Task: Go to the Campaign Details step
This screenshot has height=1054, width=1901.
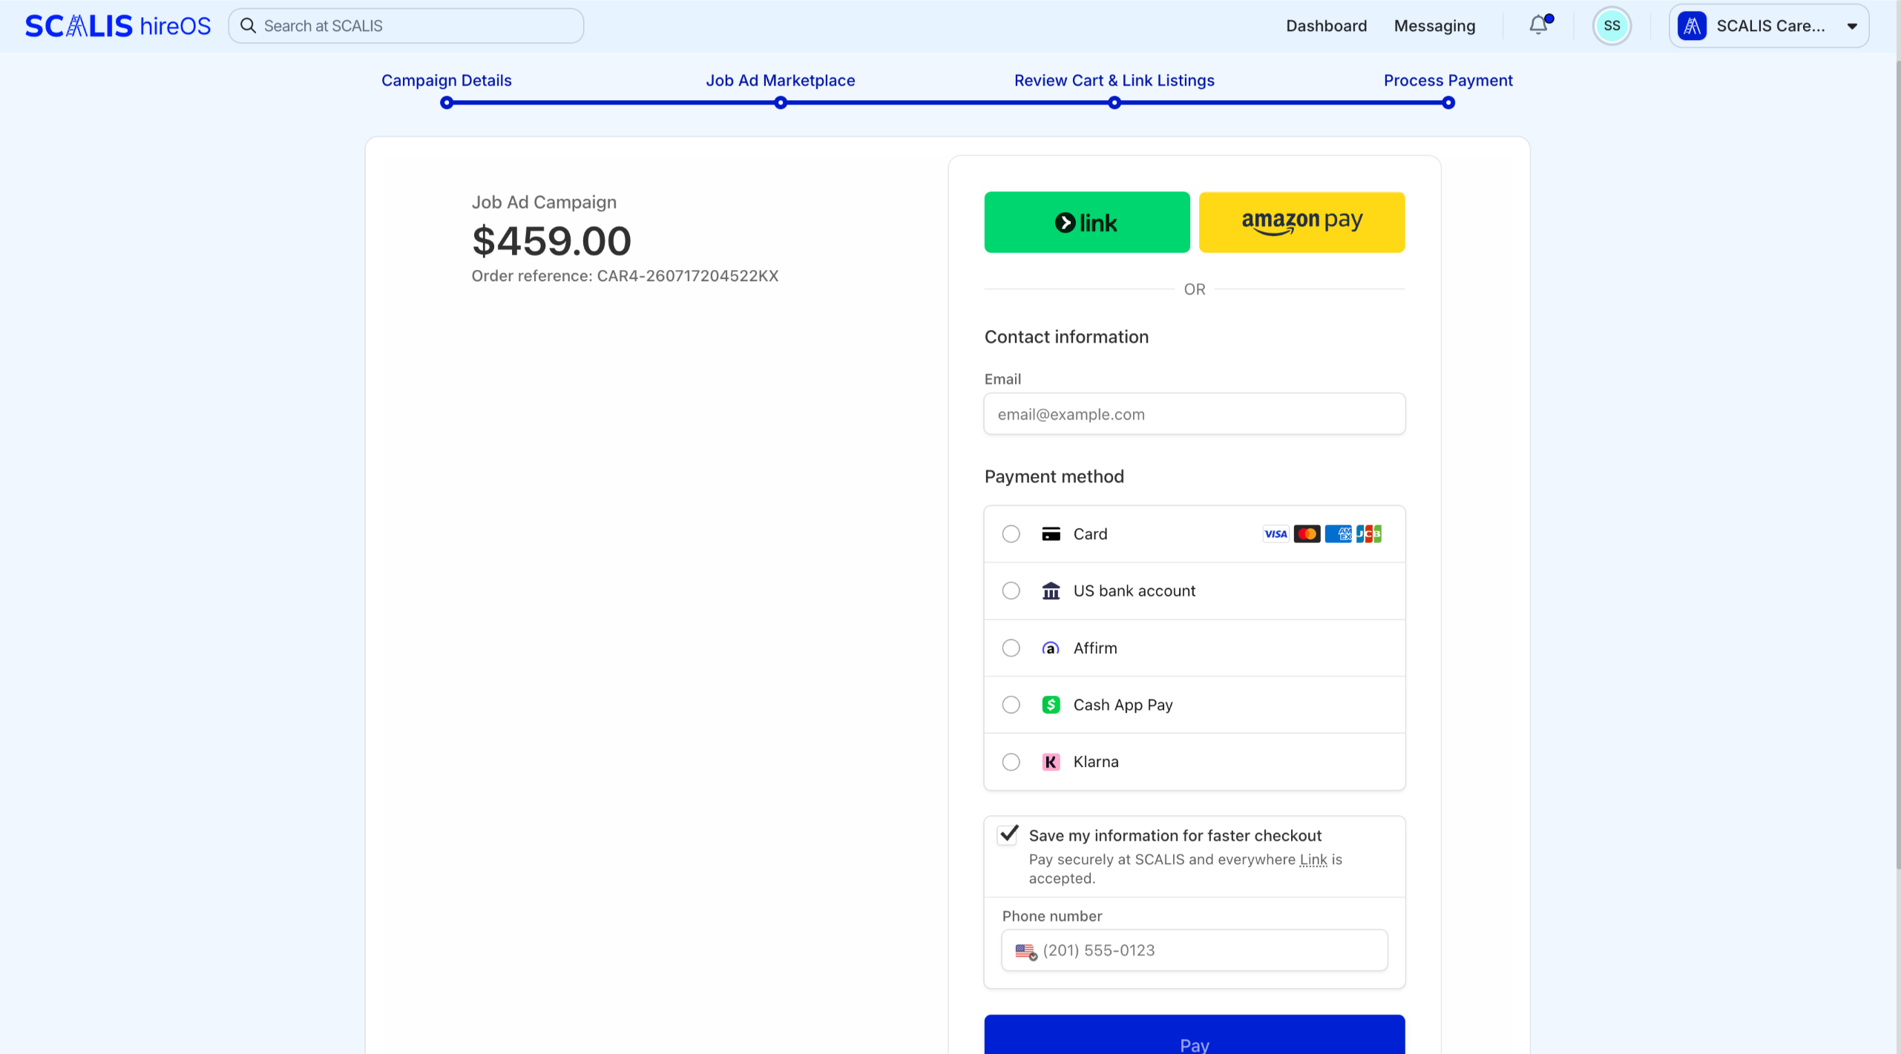Action: click(447, 80)
